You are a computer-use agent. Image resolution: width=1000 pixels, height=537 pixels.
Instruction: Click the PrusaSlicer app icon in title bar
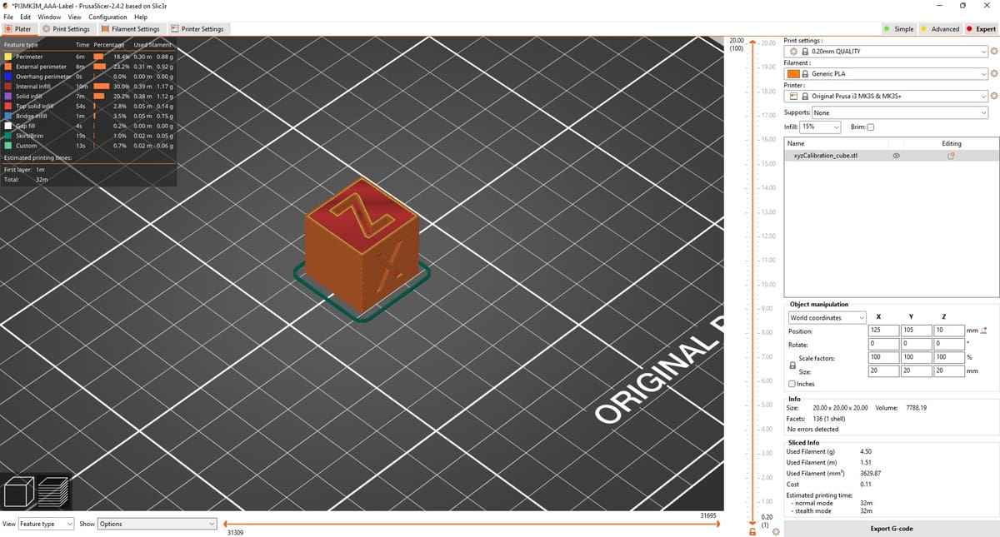tap(6, 6)
